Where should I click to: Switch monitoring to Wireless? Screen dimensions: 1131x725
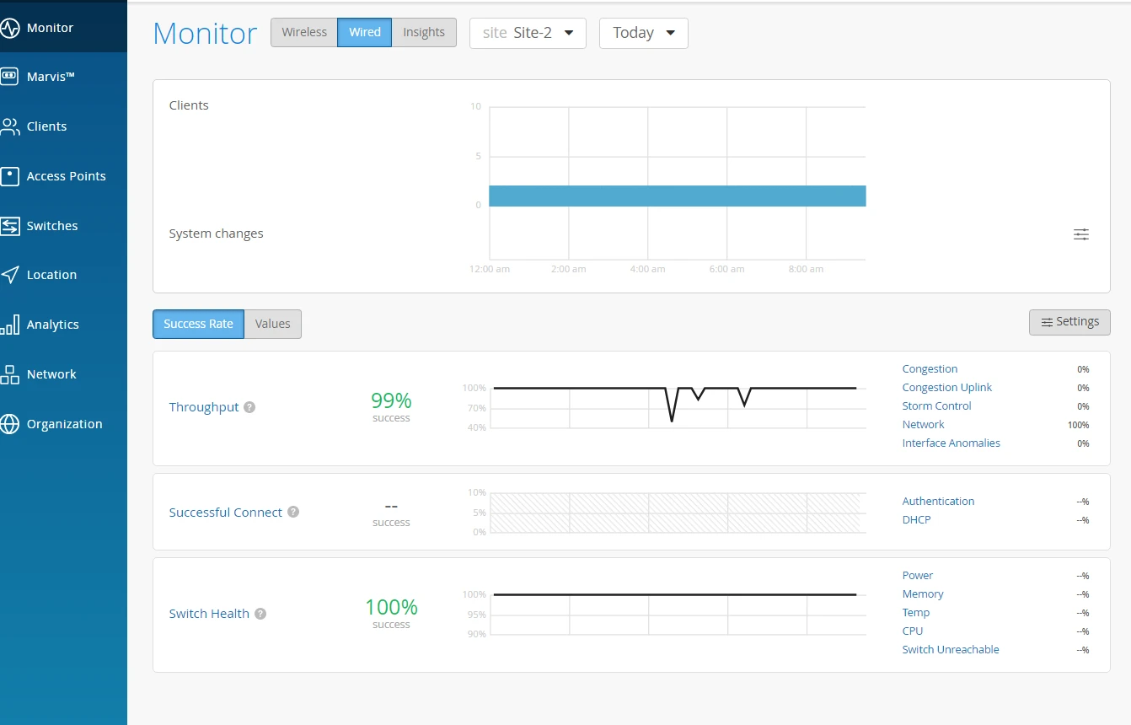tap(304, 32)
